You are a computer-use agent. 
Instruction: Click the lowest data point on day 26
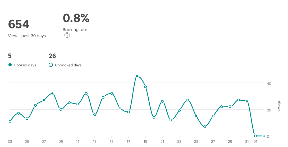point(205,127)
